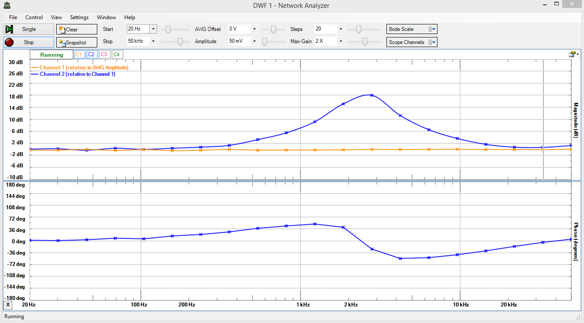Adjust the Steps slider
Screen dimensions: 584x323
(x=358, y=30)
